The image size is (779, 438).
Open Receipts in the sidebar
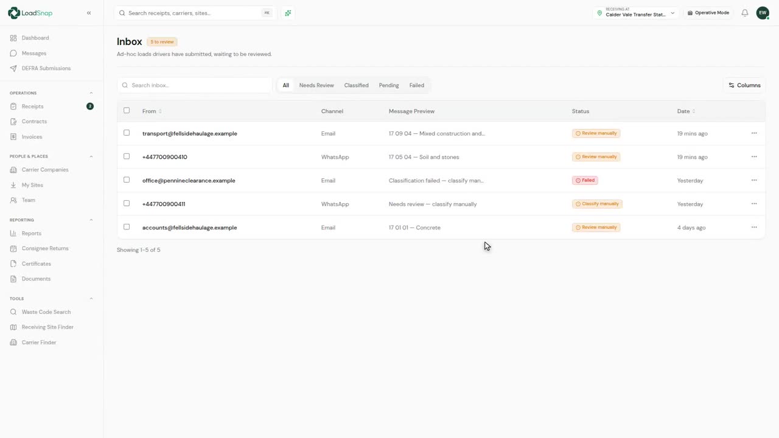[x=33, y=106]
